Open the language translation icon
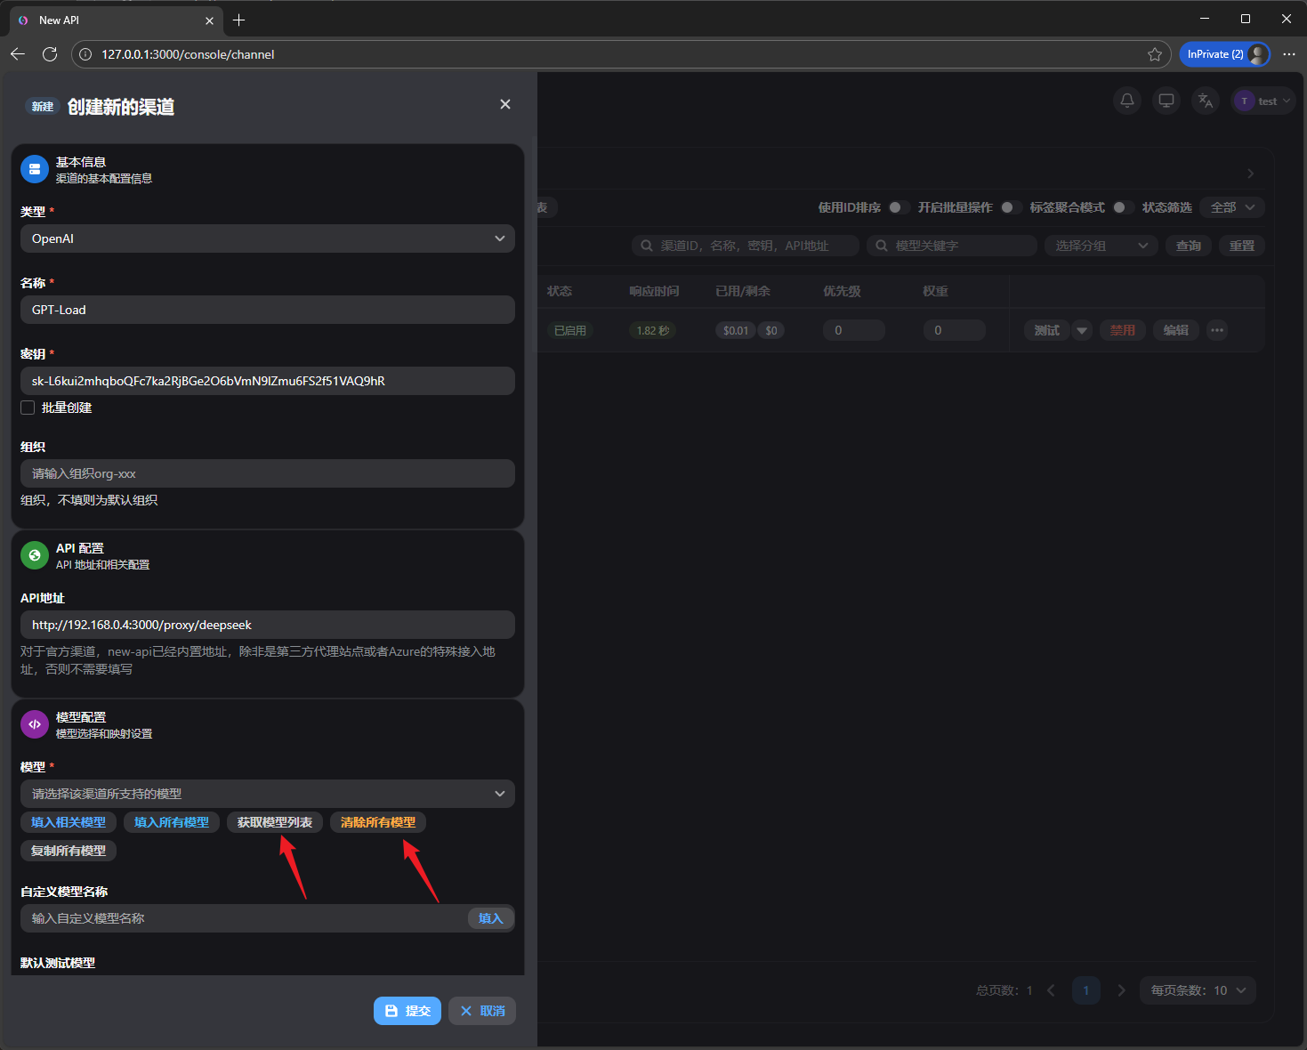Viewport: 1307px width, 1050px height. pyautogui.click(x=1206, y=101)
